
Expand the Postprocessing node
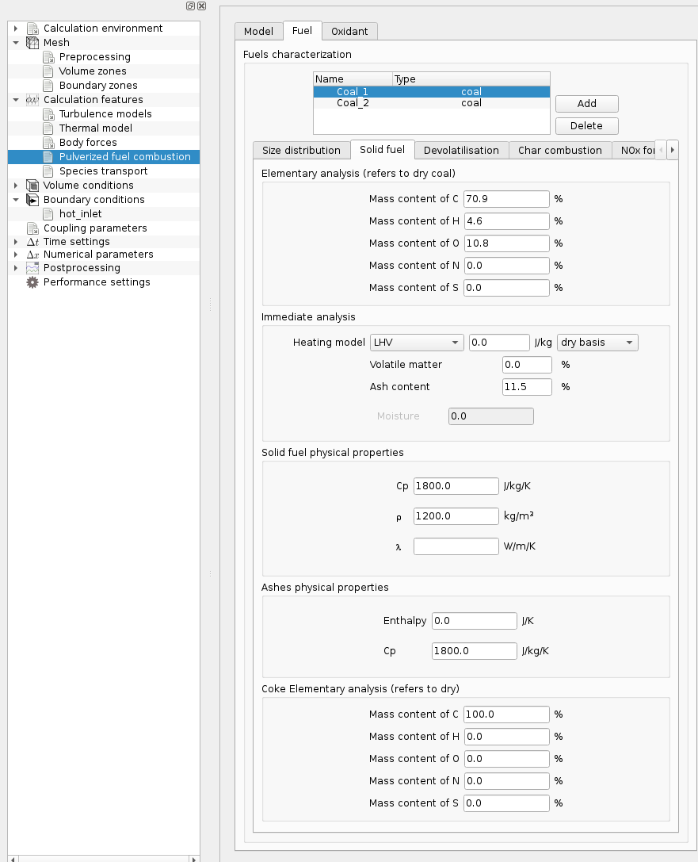(16, 268)
